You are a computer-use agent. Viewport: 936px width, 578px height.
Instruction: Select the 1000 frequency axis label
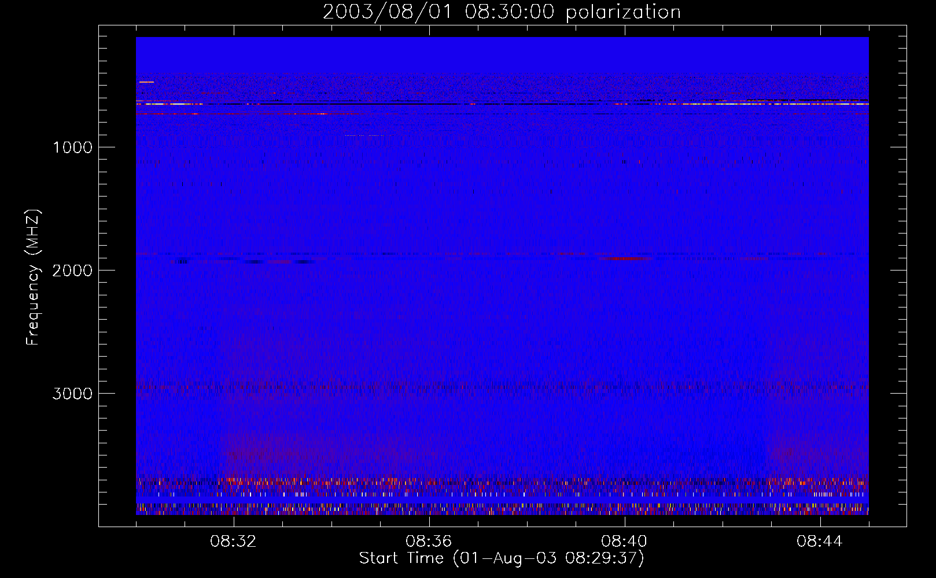(x=72, y=147)
